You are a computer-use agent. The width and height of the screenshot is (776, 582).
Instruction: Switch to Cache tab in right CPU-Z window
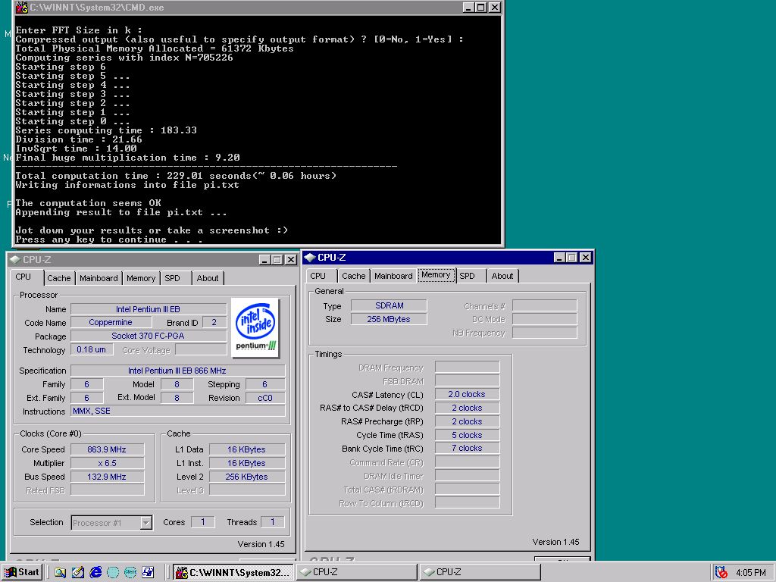(354, 276)
